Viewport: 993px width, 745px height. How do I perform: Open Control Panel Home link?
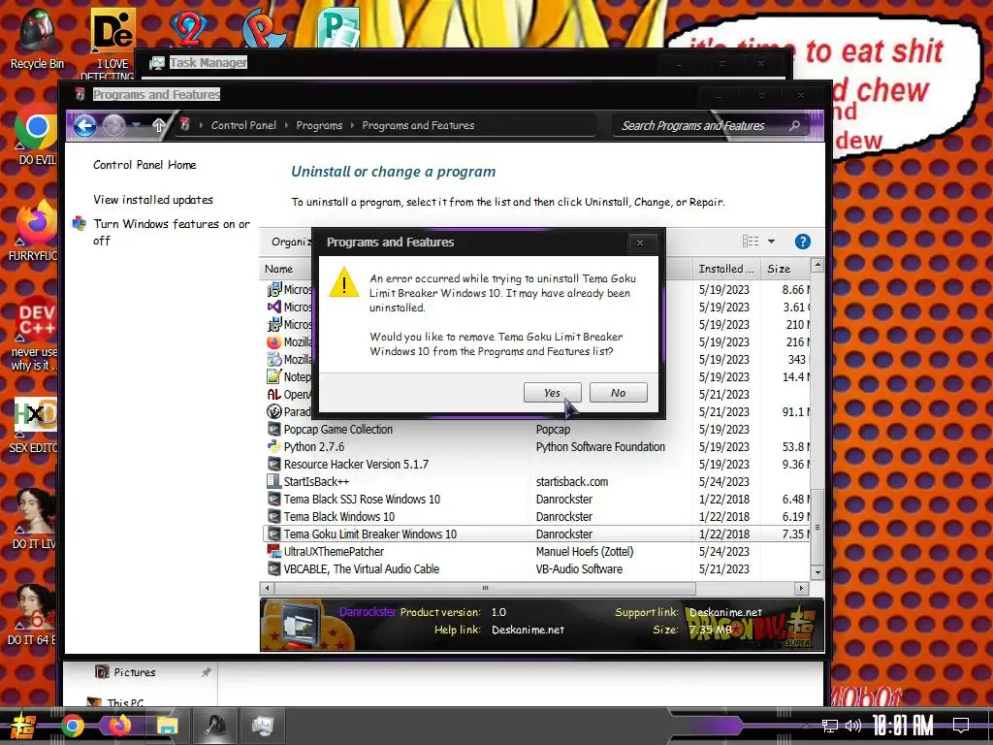(x=144, y=165)
